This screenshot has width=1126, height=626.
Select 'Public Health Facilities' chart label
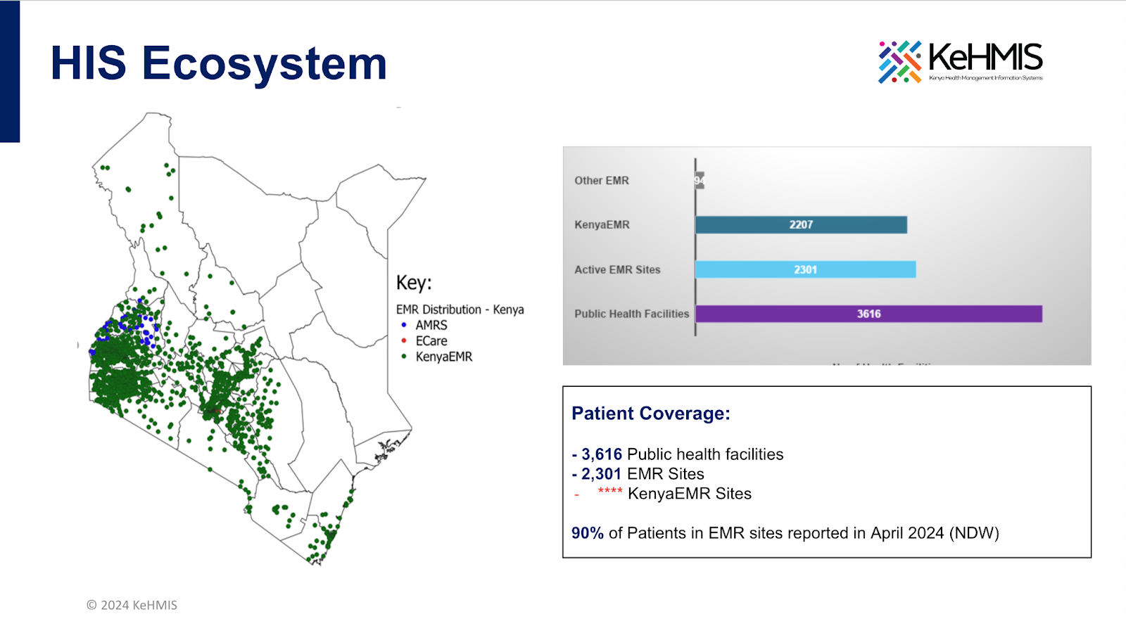click(x=631, y=314)
